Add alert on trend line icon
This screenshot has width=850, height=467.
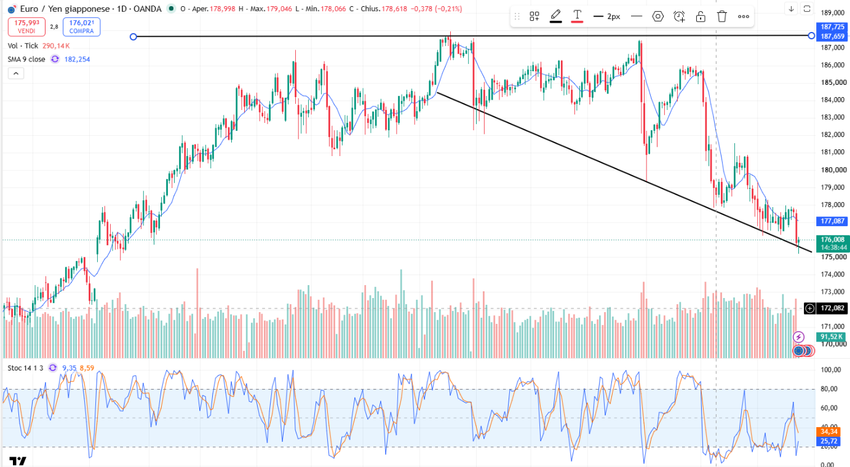pos(679,17)
